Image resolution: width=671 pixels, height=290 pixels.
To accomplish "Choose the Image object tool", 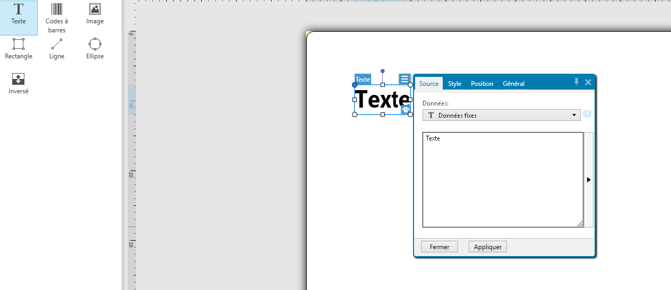I will click(94, 14).
